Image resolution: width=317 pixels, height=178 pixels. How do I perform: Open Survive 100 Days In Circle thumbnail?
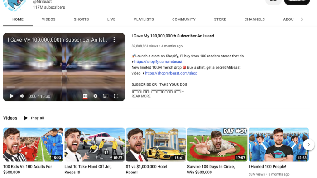217,145
